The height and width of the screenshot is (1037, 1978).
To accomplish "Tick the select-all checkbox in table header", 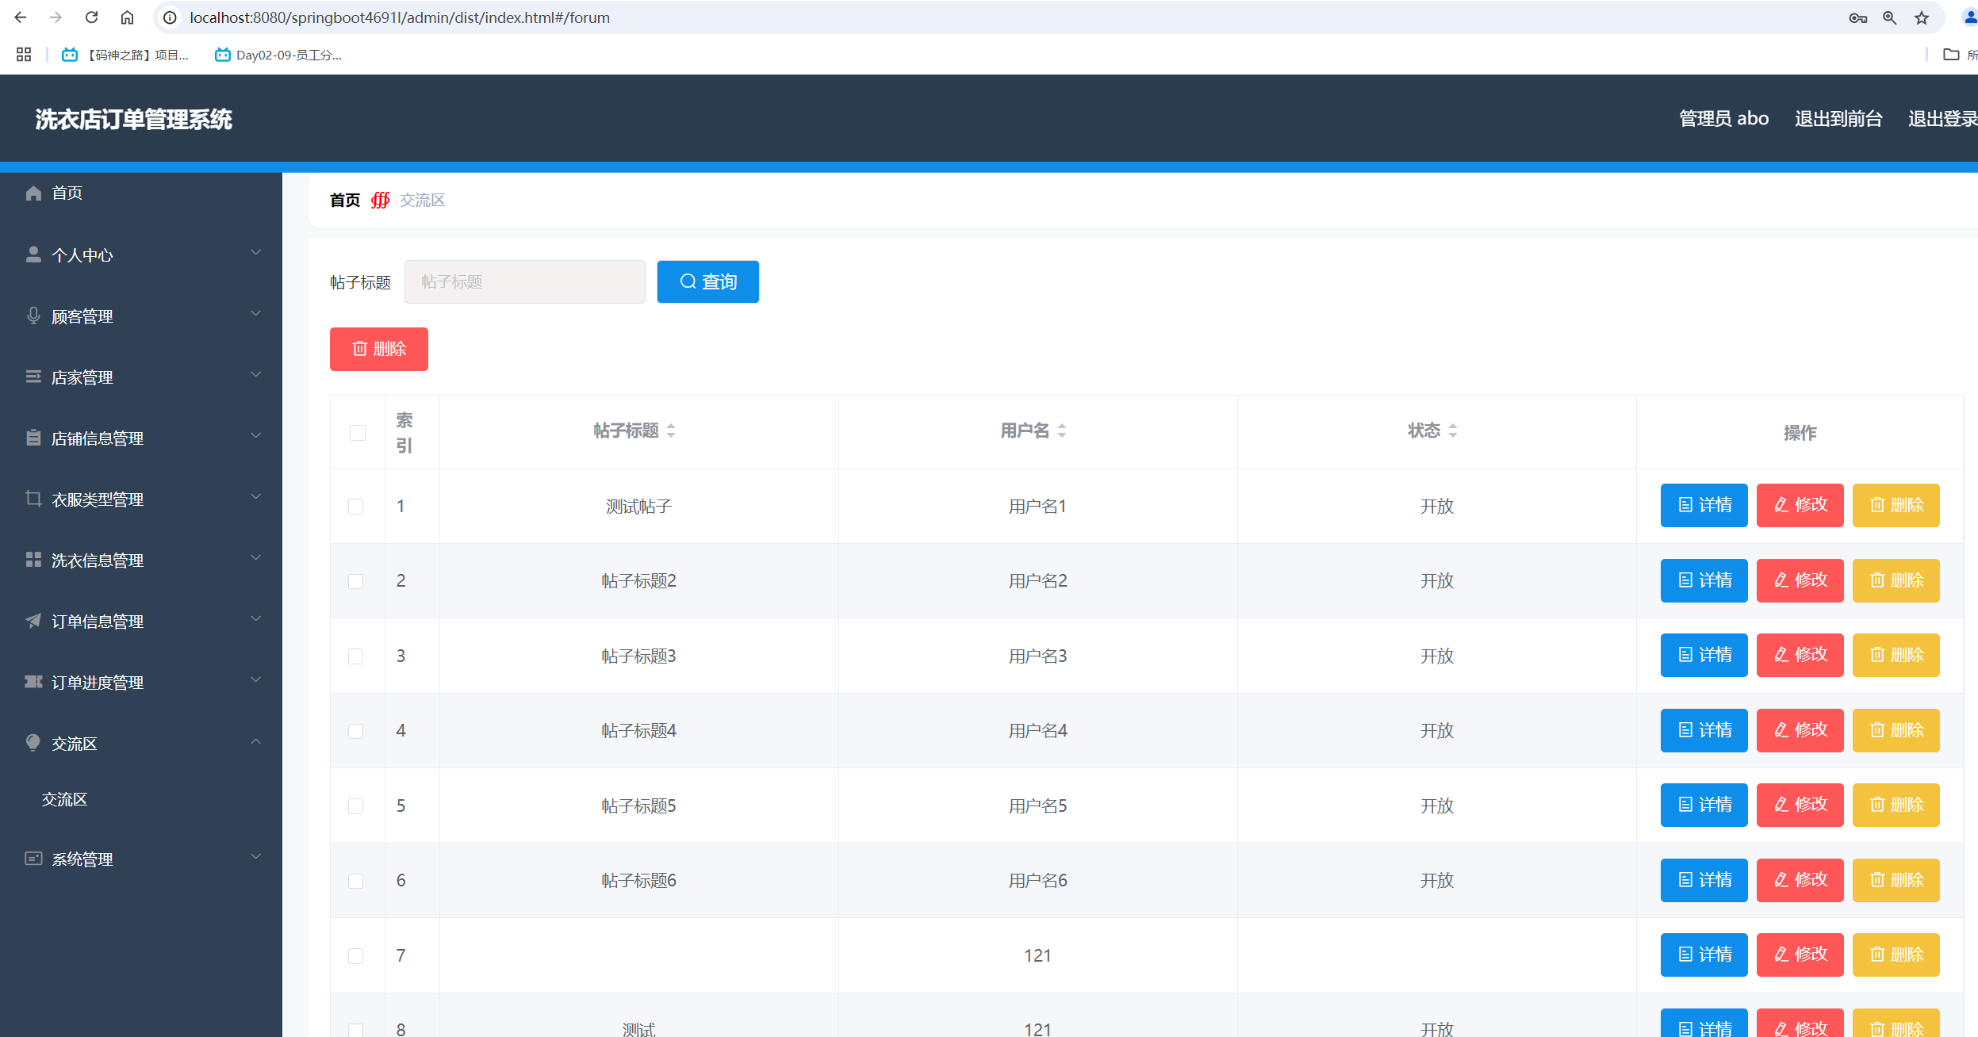I will [358, 433].
